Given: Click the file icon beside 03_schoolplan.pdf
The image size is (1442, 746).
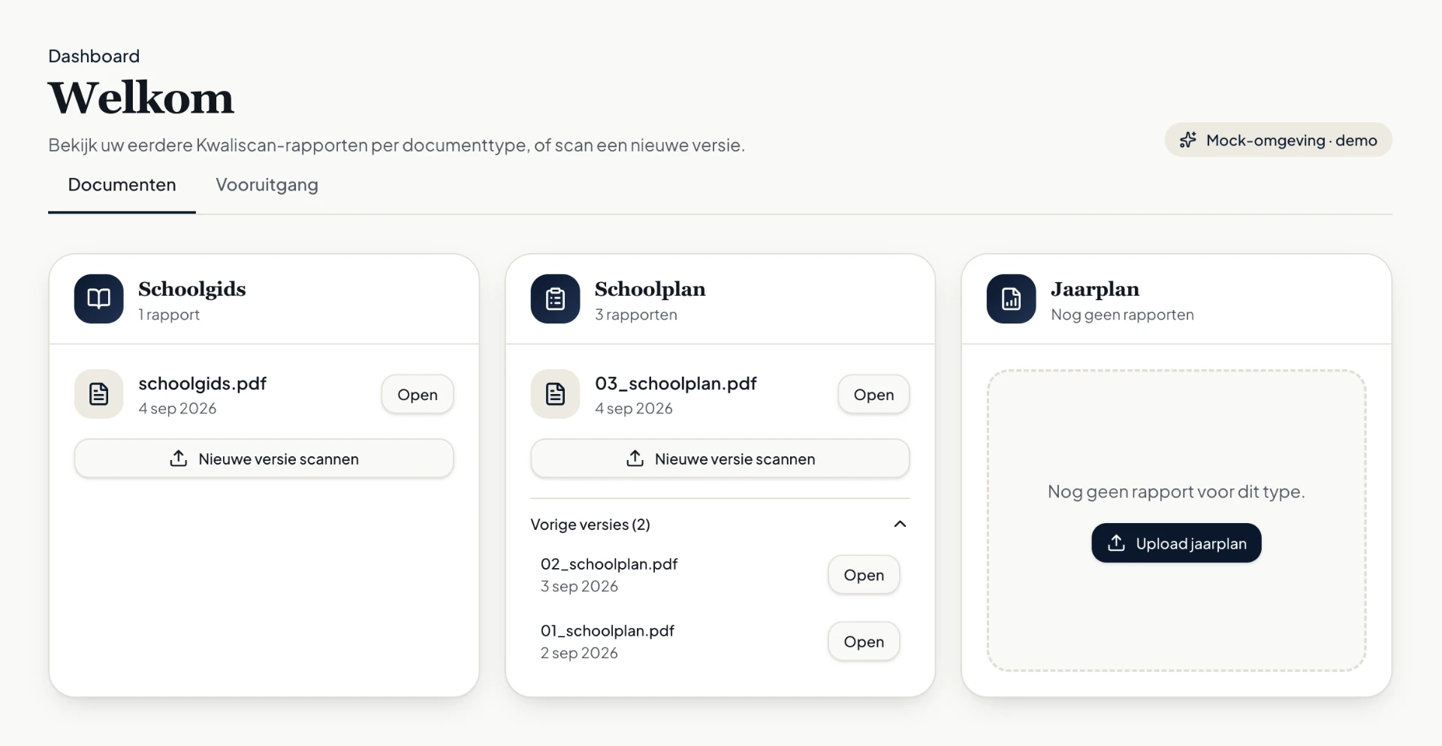Looking at the screenshot, I should 555,394.
